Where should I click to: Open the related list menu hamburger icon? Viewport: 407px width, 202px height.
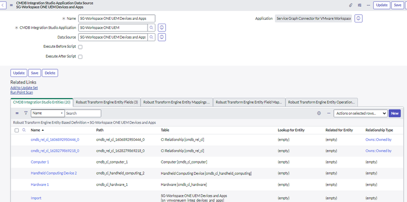[17, 114]
